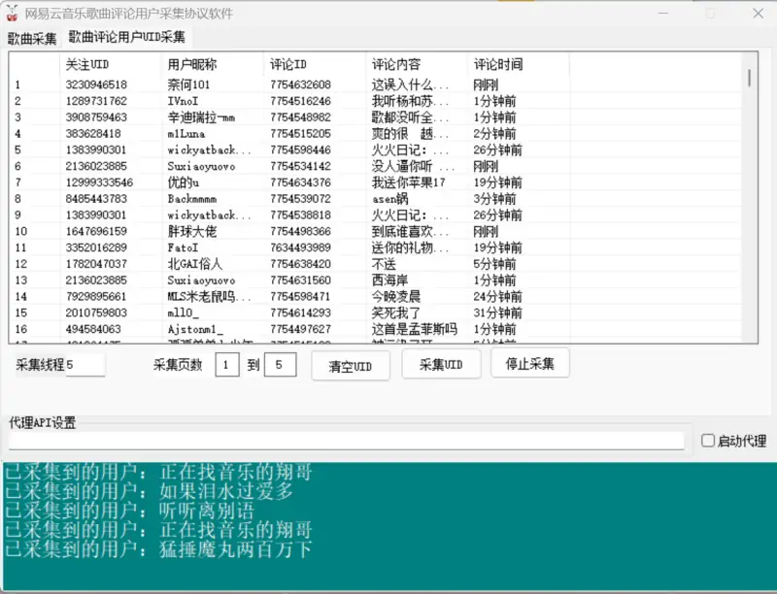Enable the 启动代理 checkbox
The image size is (777, 594).
pyautogui.click(x=708, y=440)
